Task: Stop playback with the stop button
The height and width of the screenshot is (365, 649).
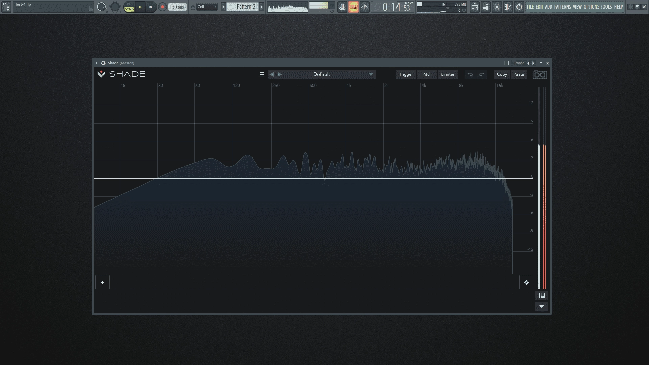Action: tap(151, 7)
